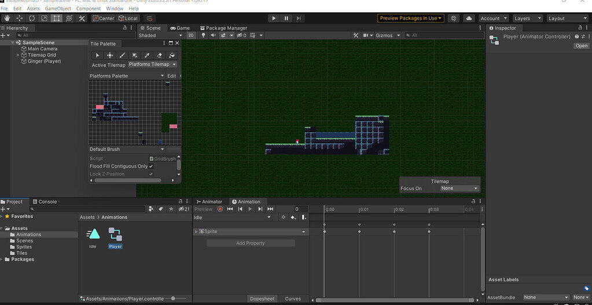Open the GameObject menu
592x305 pixels.
(x=58, y=9)
